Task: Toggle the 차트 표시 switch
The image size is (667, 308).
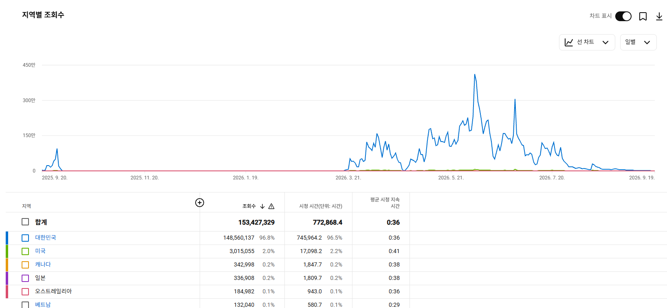Action: coord(623,16)
